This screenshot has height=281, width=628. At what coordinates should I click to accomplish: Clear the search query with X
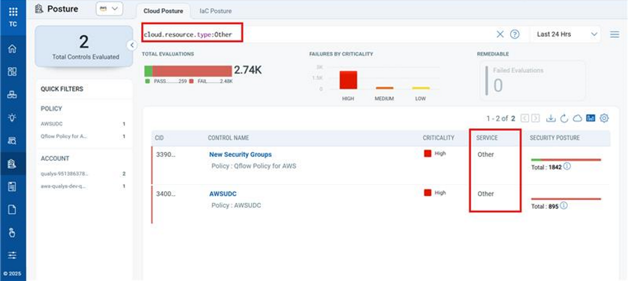500,35
